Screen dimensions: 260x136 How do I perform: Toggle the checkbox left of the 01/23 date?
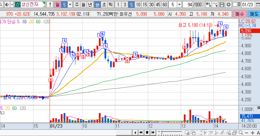[x=235, y=5]
